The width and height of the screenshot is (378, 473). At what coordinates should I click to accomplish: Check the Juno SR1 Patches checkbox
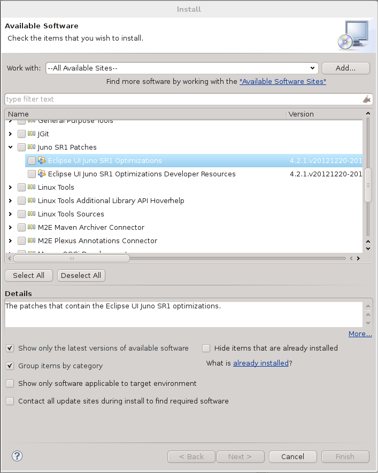(x=21, y=147)
